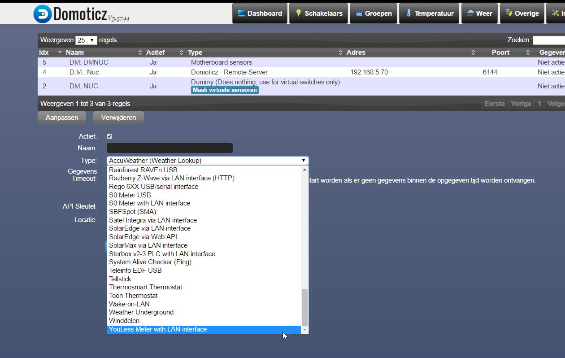Choose Weather Underground option
Viewport: 565px width, 358px height.
tap(204, 312)
